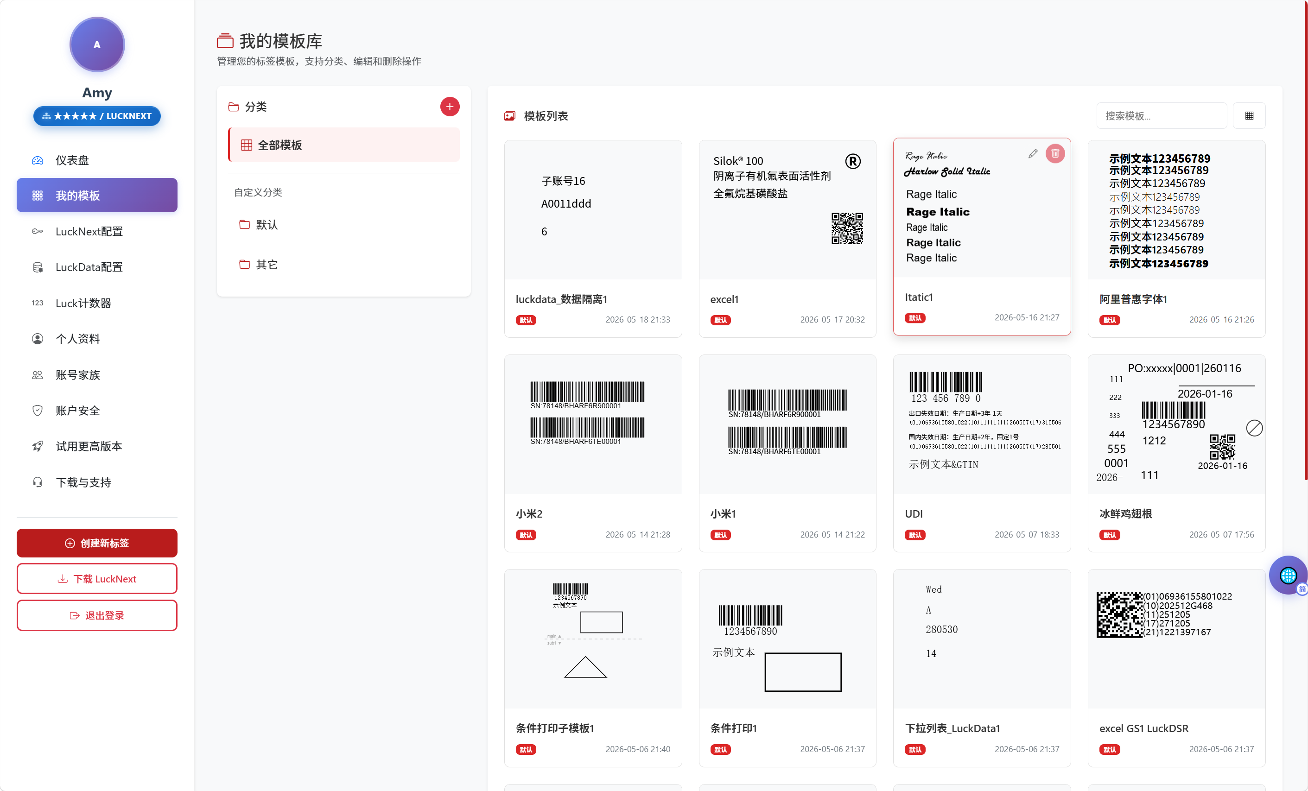Select the 其它 folder category
Viewport: 1308px width, 791px height.
343,264
